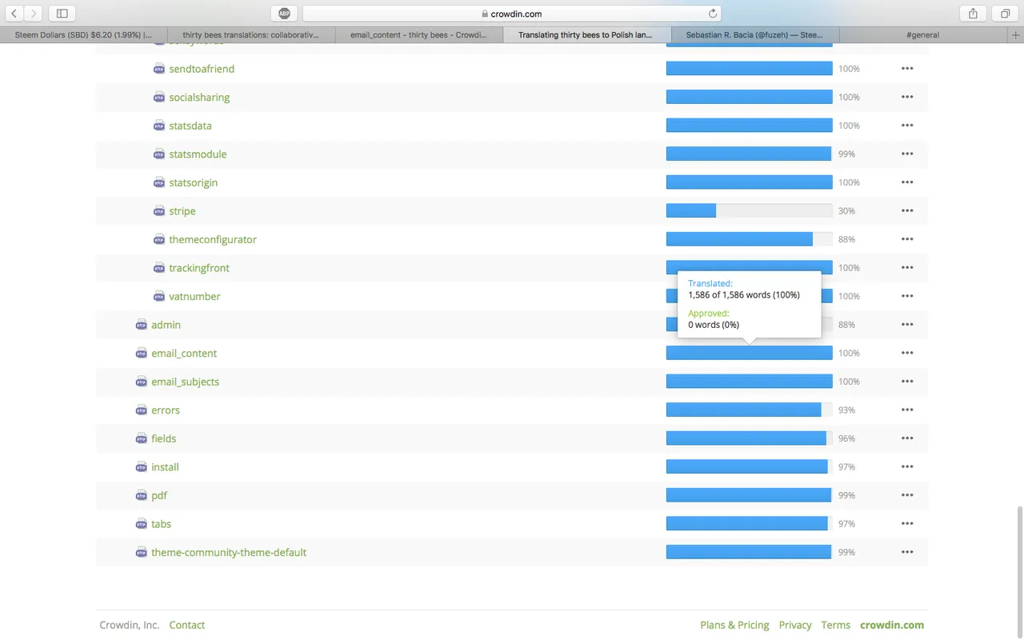Click the errors 93% progress bar
The image size is (1024, 640).
point(749,410)
